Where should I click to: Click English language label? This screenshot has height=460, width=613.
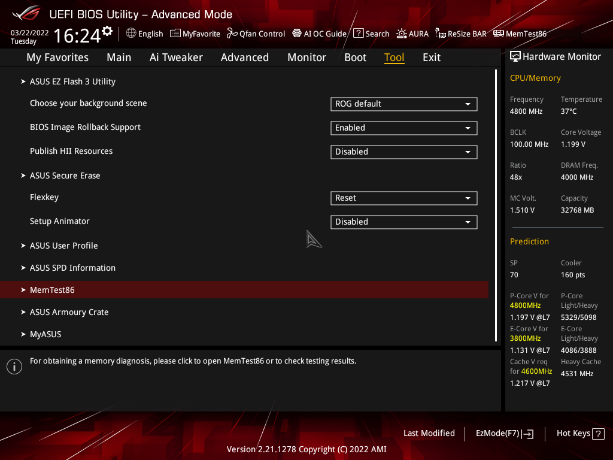tap(150, 34)
